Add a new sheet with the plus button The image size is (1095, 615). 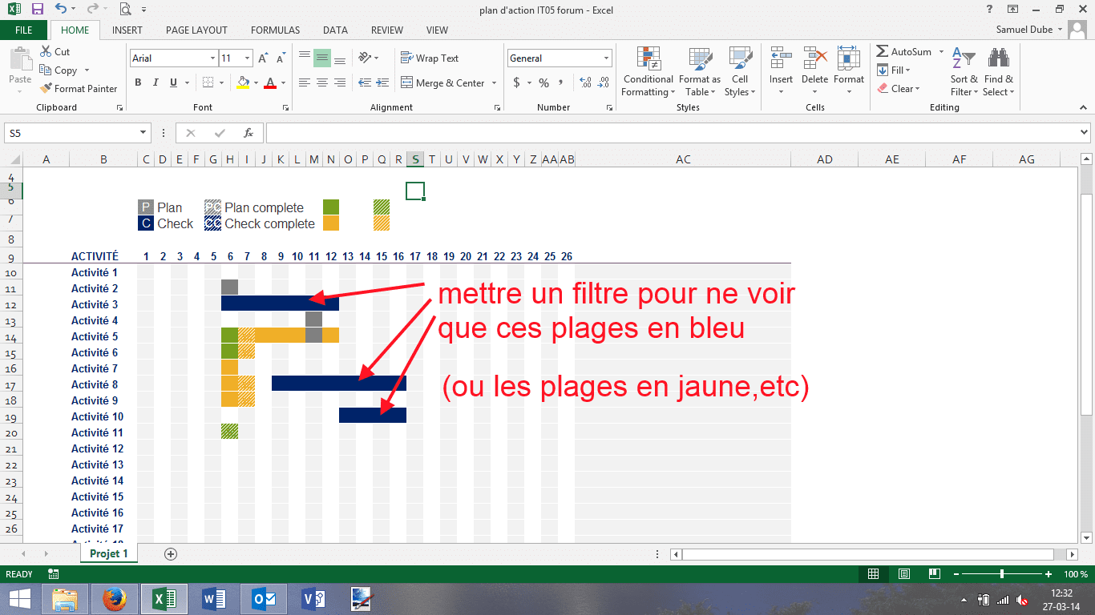coord(170,553)
